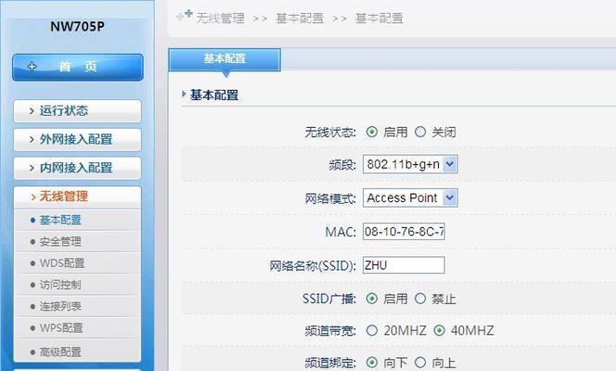
Task: Select the 基本配置 tab
Action: click(225, 59)
